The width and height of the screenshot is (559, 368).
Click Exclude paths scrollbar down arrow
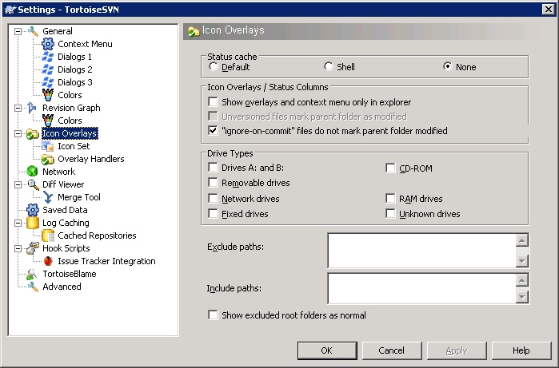point(522,261)
